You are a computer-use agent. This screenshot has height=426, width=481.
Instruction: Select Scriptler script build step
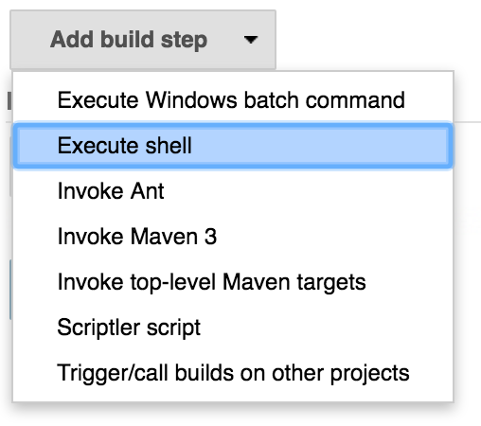[x=233, y=328]
